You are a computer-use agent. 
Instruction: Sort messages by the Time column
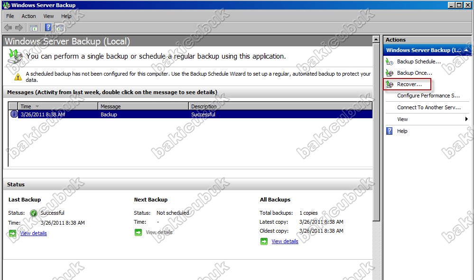(x=58, y=106)
